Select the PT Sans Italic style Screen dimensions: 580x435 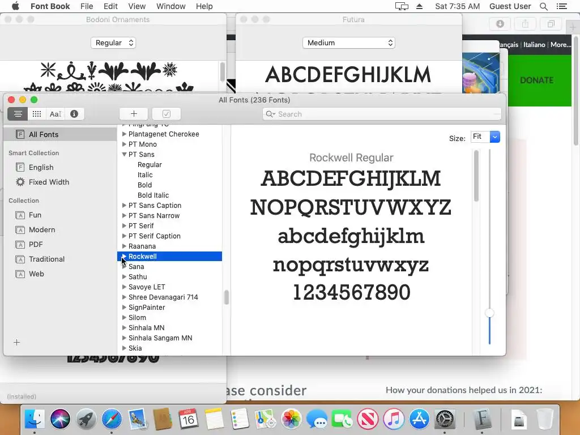pyautogui.click(x=145, y=174)
